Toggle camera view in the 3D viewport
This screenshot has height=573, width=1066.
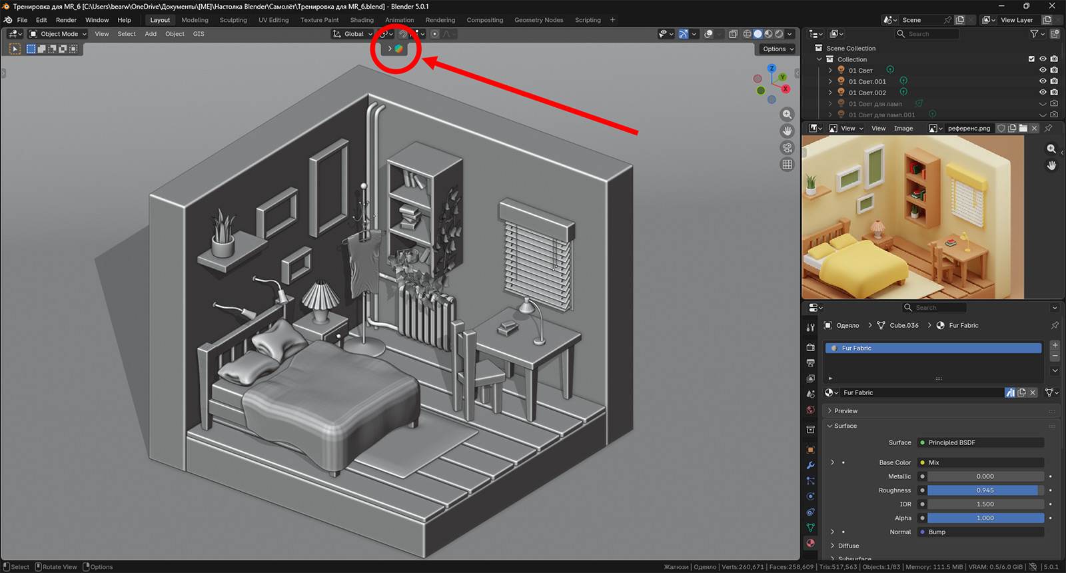(x=787, y=148)
